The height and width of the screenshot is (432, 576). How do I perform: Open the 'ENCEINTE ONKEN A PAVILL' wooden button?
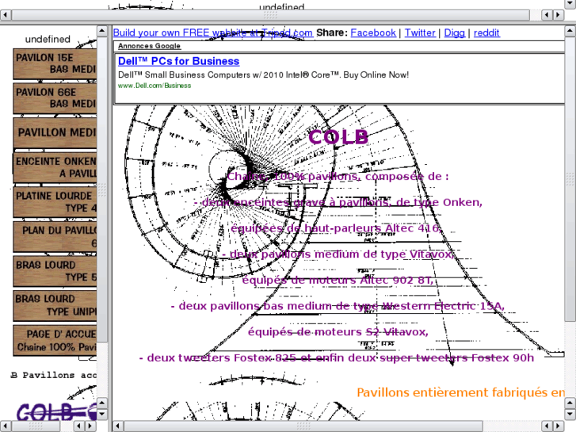coord(55,167)
